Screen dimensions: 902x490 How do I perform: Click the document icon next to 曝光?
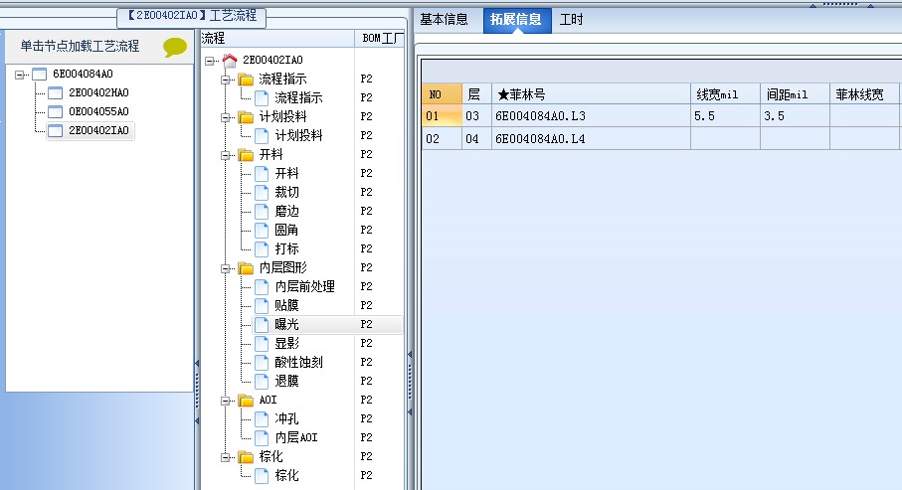(x=262, y=325)
